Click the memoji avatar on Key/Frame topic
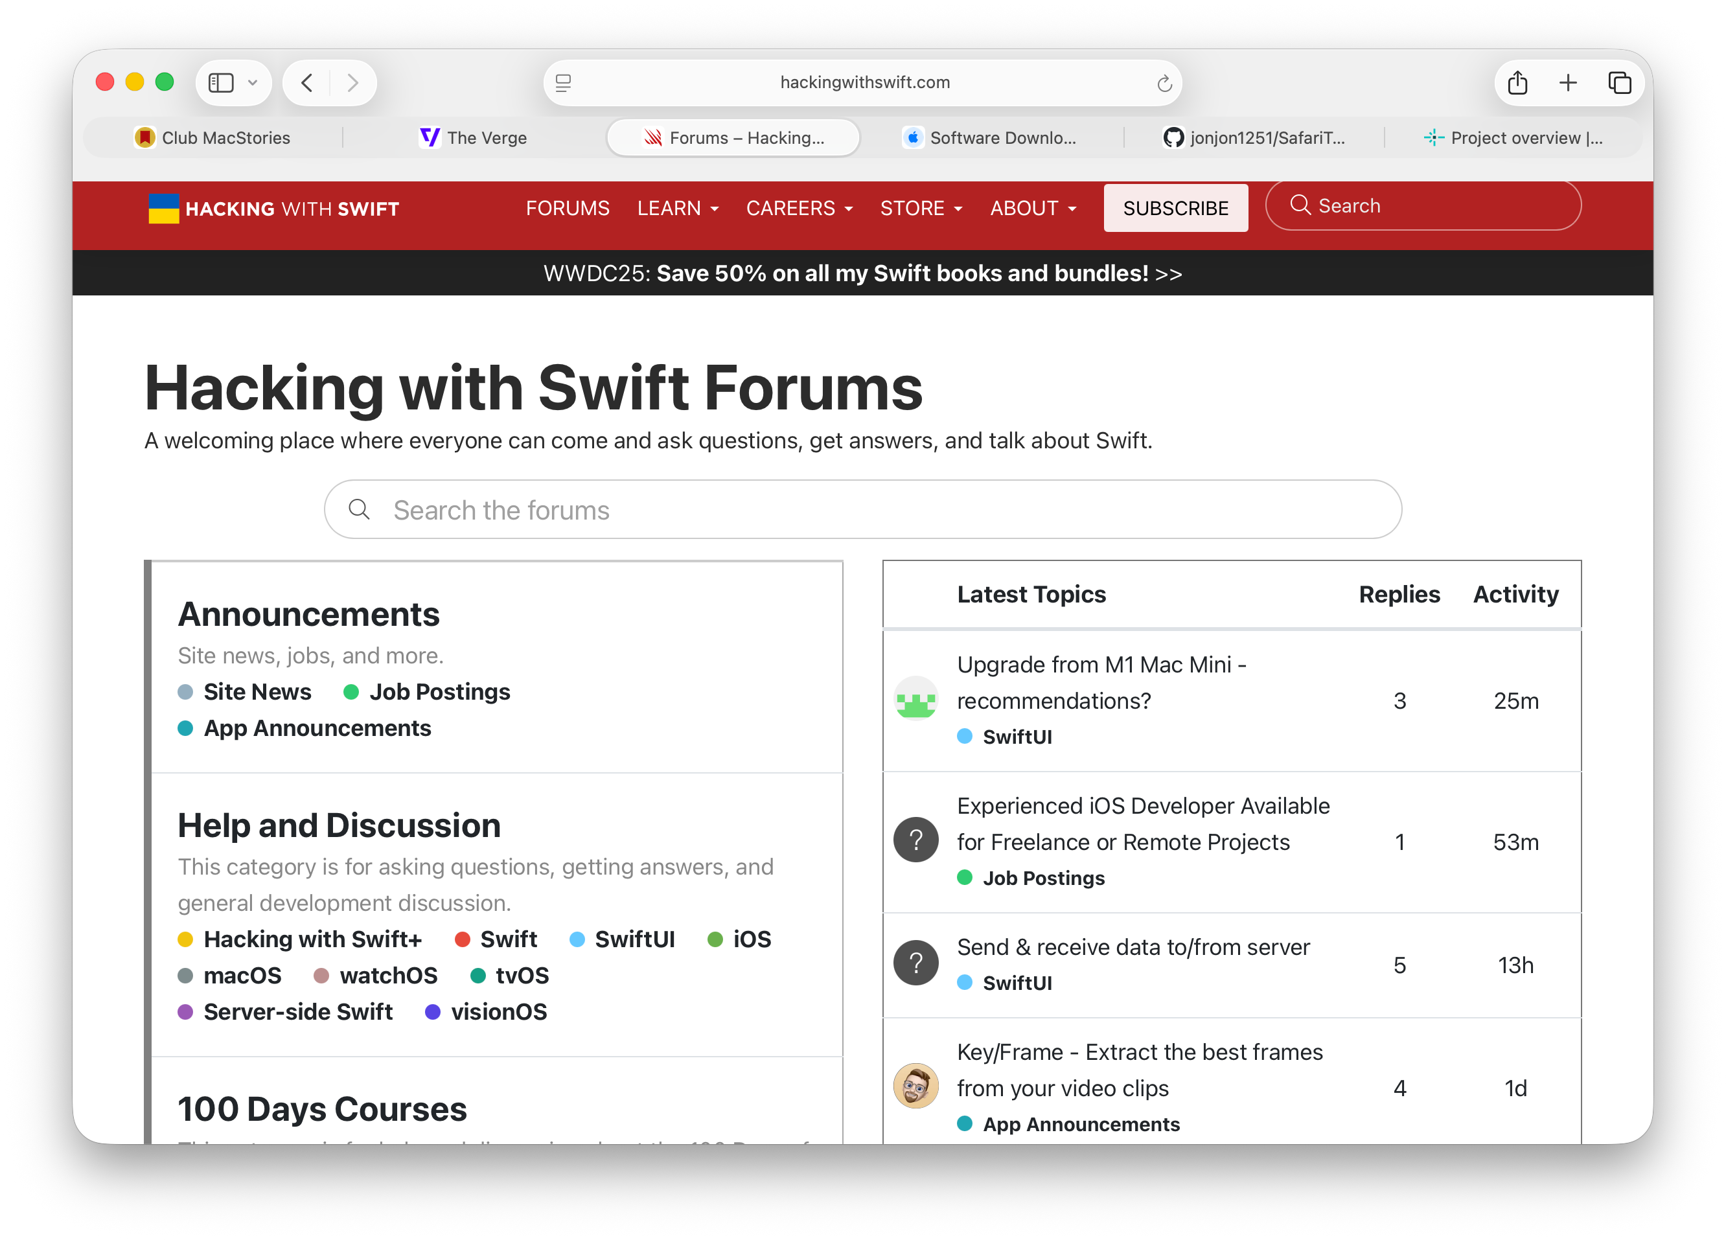This screenshot has height=1240, width=1726. (x=915, y=1086)
